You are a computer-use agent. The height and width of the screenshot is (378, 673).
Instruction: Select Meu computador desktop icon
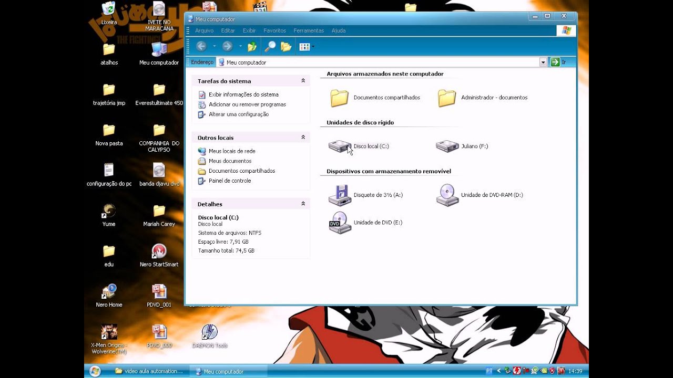pos(159,54)
